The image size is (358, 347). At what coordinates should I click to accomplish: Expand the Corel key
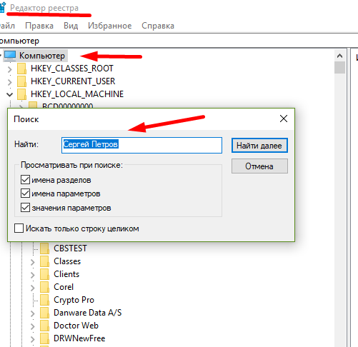(33, 288)
